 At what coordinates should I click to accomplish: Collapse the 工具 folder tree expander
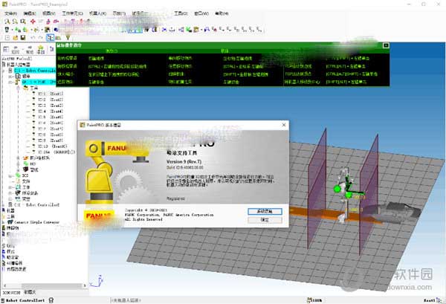click(19, 88)
